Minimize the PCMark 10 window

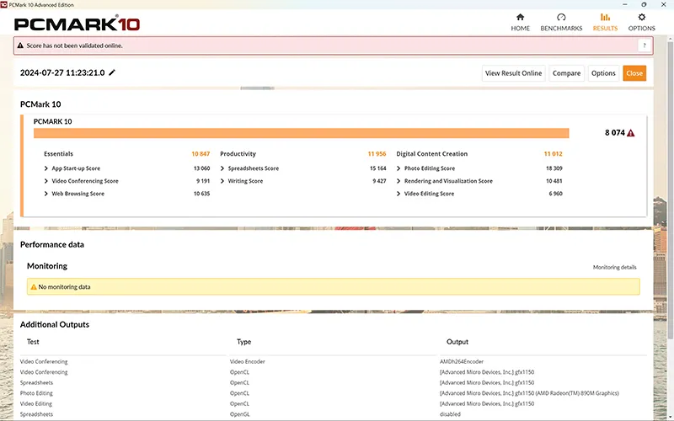[624, 5]
